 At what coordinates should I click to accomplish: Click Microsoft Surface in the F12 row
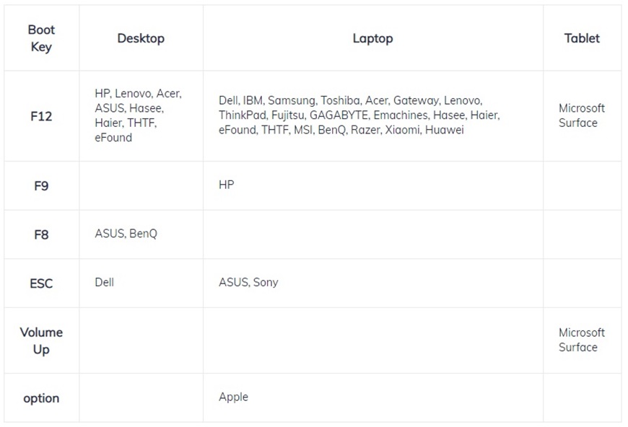[581, 115]
